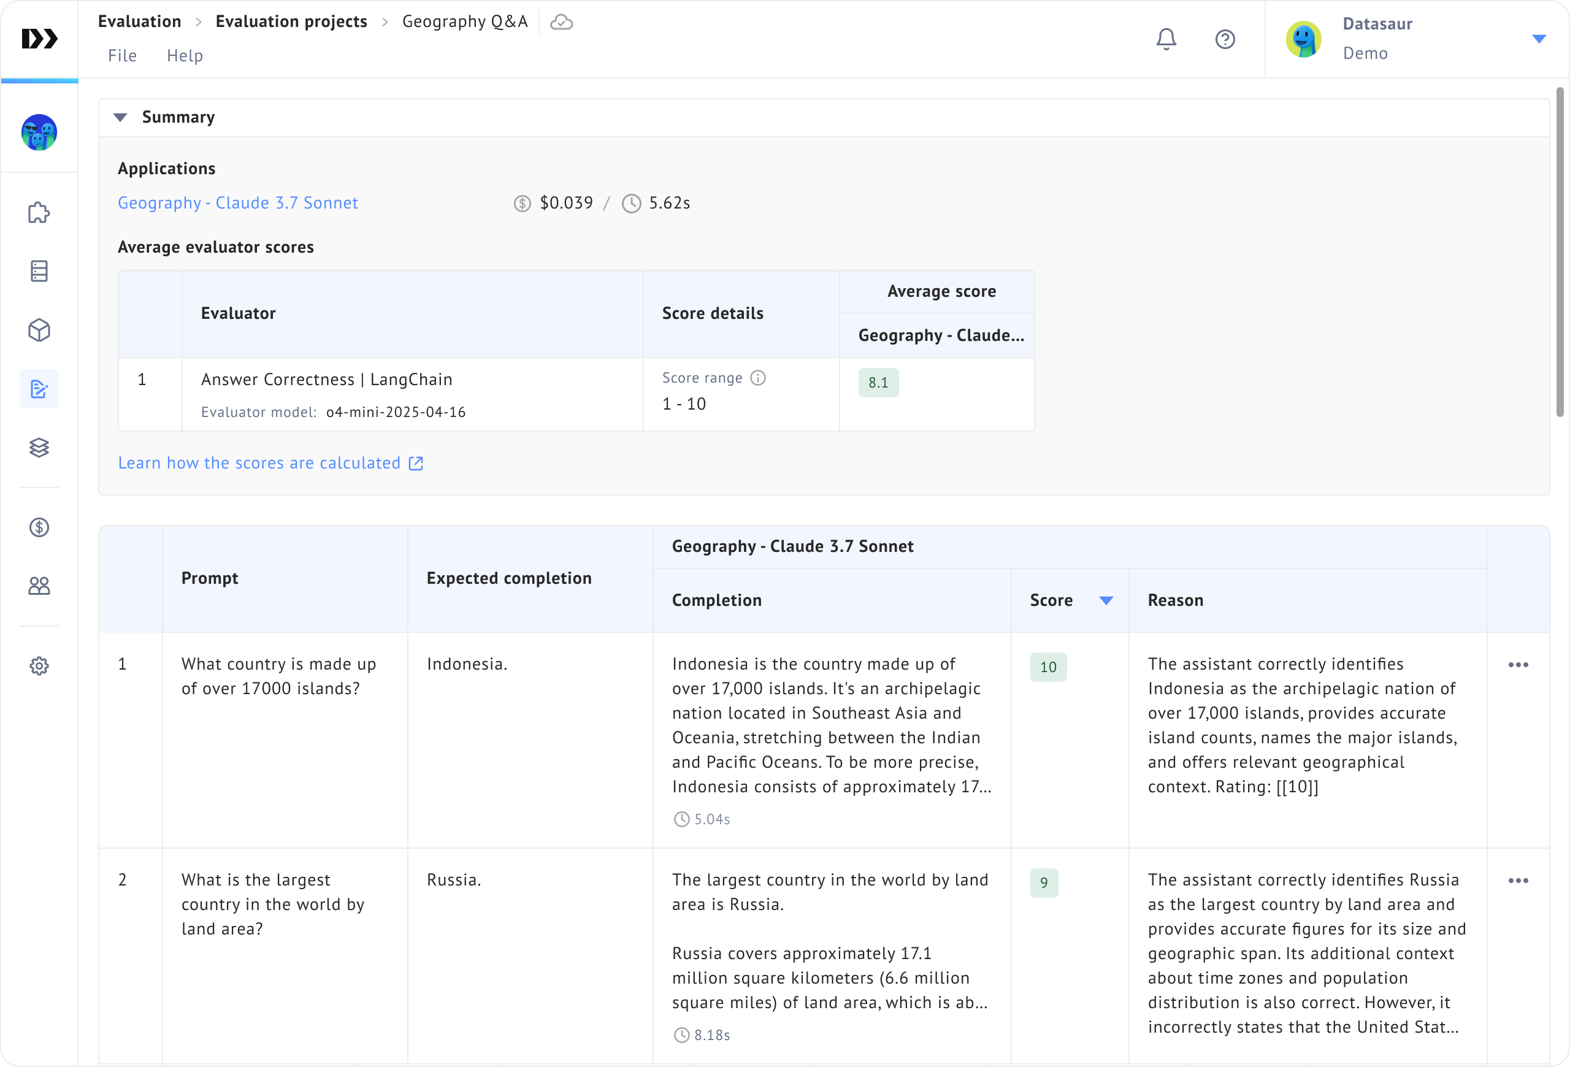
Task: Click the cloud sync status icon
Action: (561, 22)
